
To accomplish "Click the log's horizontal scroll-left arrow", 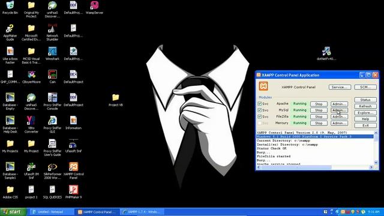I will [259, 167].
